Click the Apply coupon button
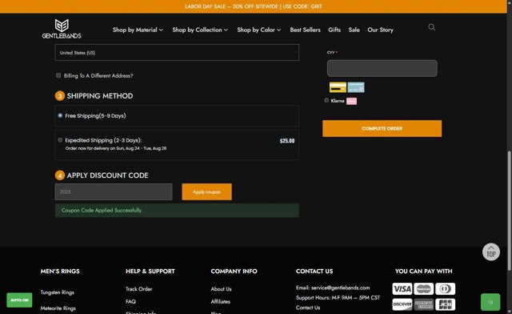 (x=206, y=192)
